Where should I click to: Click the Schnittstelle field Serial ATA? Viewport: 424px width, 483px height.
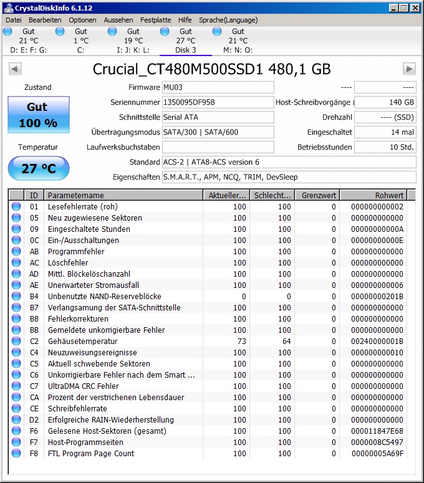218,117
